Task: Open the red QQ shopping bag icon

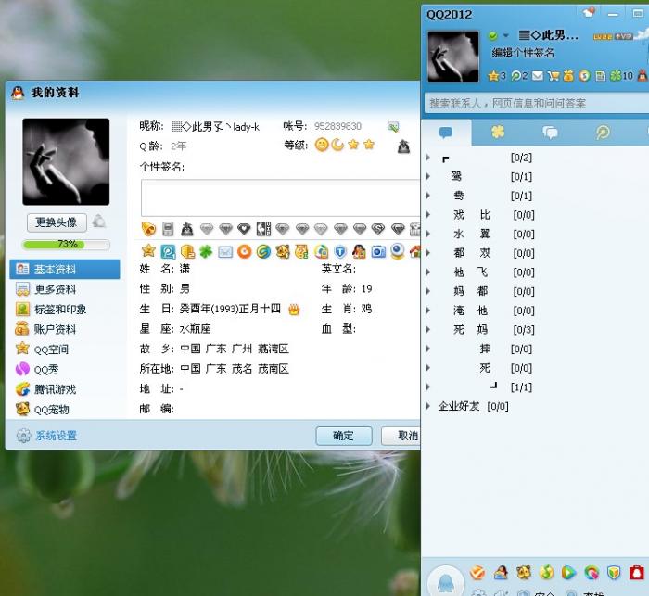Action: (x=637, y=573)
